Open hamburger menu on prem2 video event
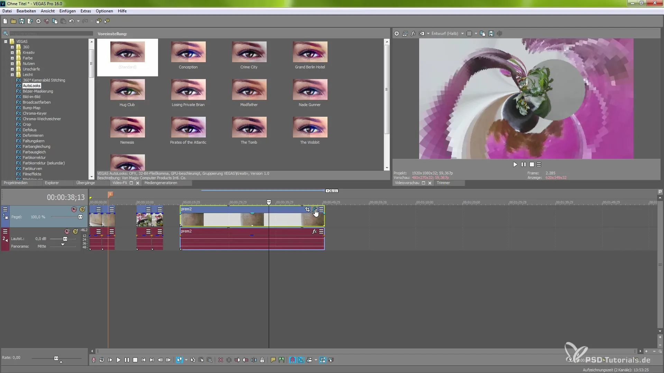The height and width of the screenshot is (373, 664). 321,209
